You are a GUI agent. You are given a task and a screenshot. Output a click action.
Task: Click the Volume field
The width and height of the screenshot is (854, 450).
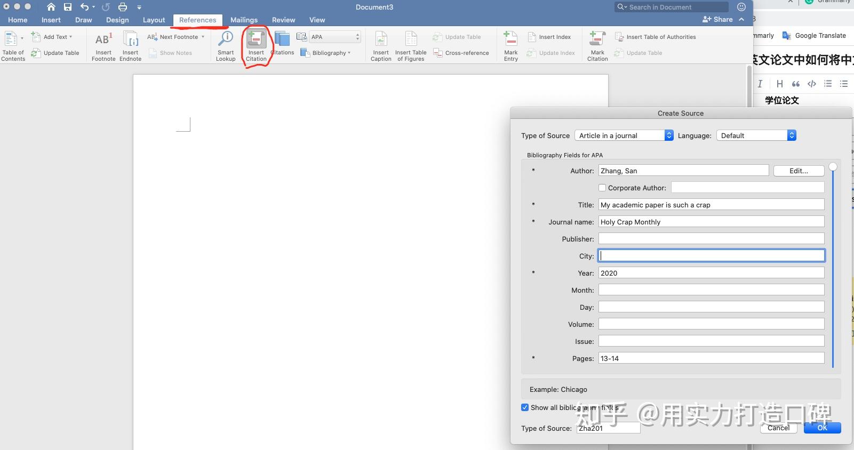(x=711, y=324)
